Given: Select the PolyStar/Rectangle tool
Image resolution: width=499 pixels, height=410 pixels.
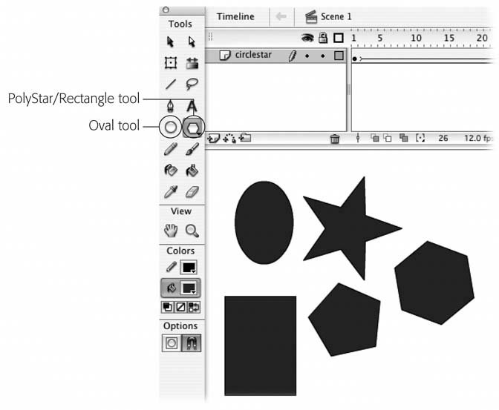Looking at the screenshot, I should 193,128.
